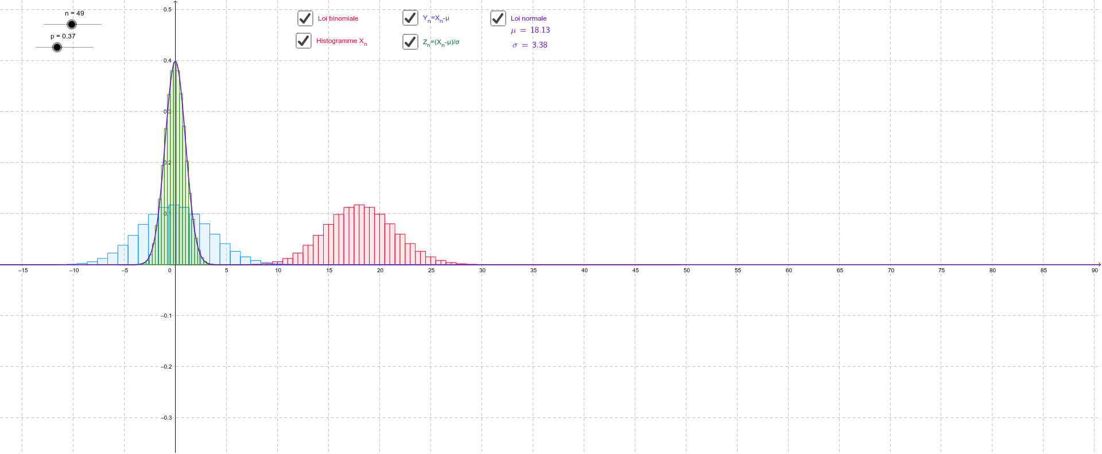Click the y-axis tick label −0.3
1102x454 pixels.
pyautogui.click(x=166, y=417)
